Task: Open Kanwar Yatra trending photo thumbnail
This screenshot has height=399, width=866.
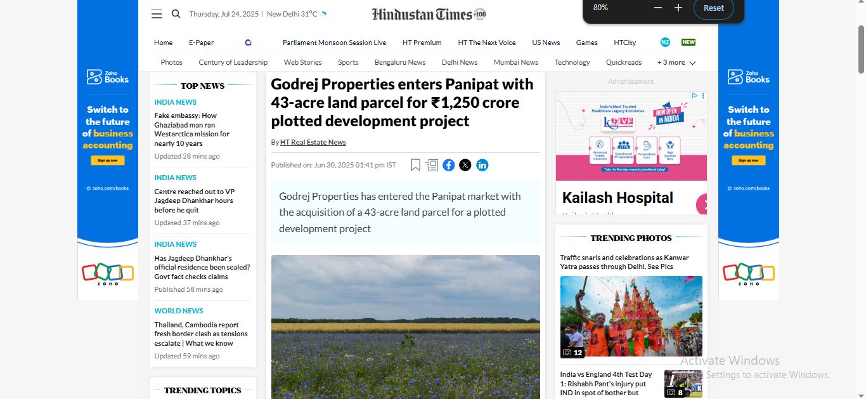Action: click(x=631, y=317)
